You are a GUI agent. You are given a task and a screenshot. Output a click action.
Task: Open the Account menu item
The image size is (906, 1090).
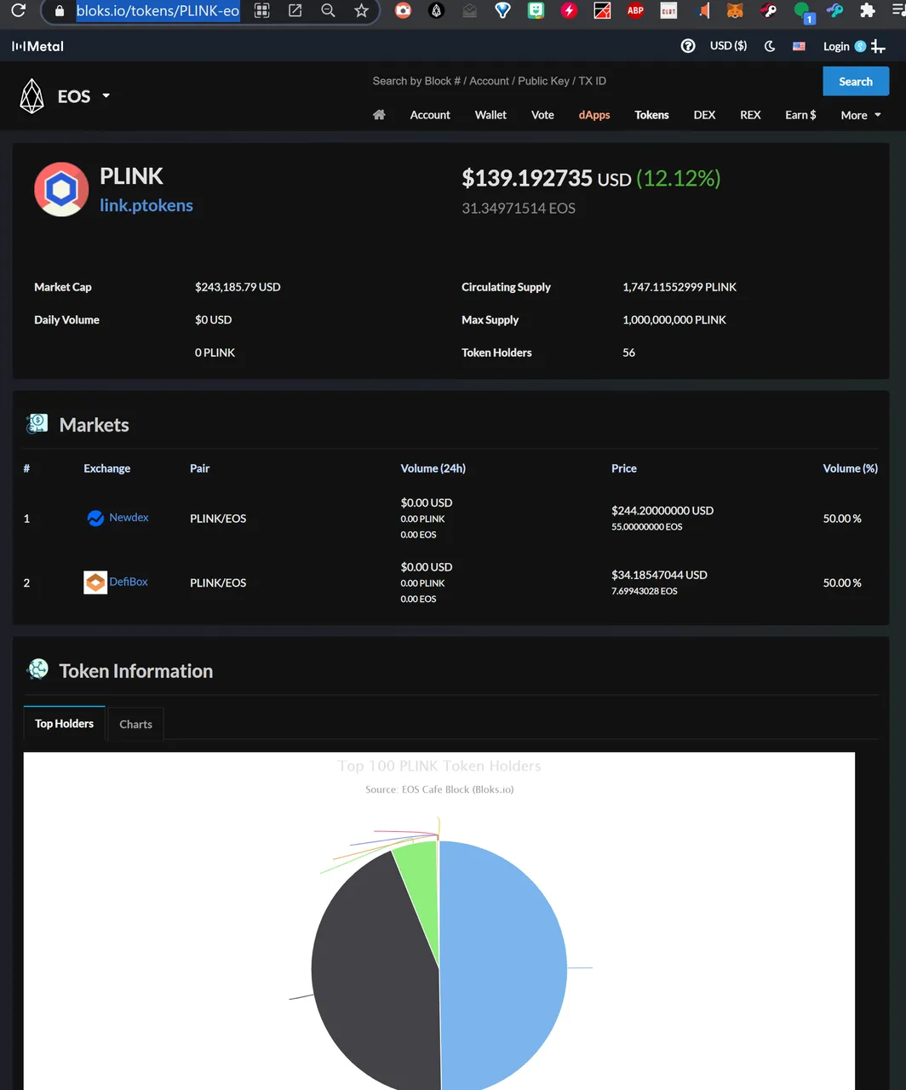click(x=430, y=115)
